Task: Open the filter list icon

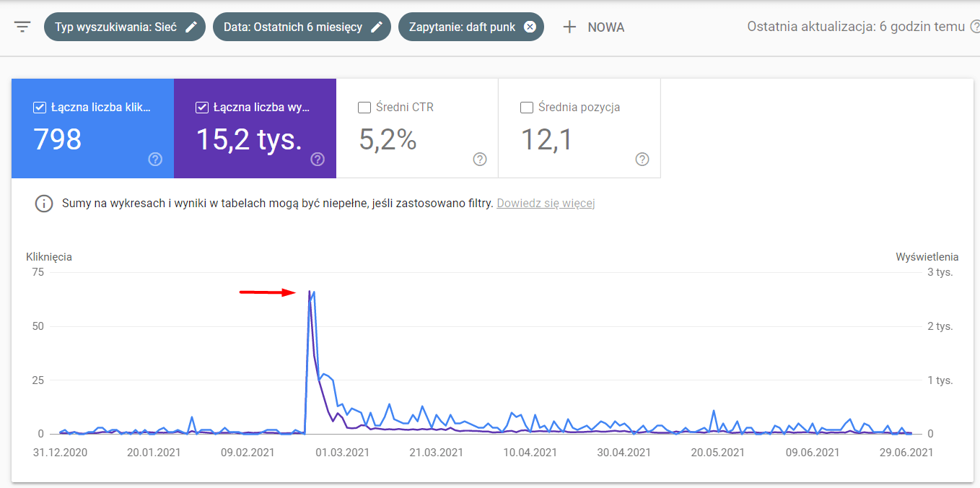Action: [23, 27]
